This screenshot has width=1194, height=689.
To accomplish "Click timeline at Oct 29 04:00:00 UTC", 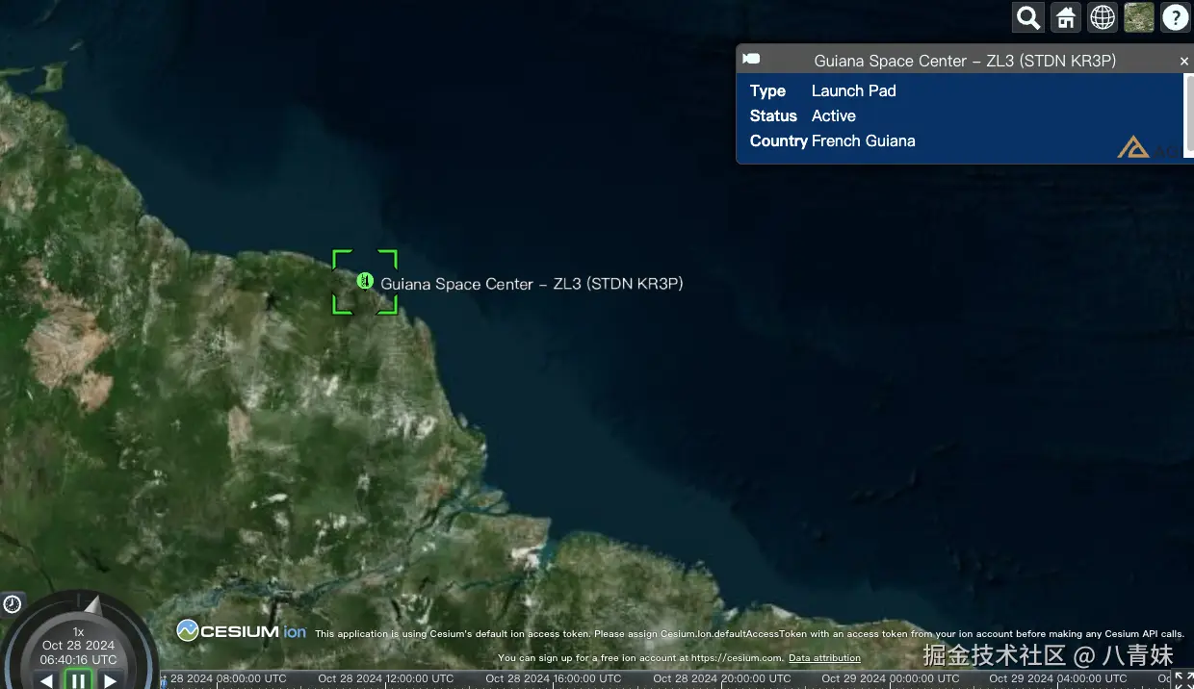I will (1057, 678).
